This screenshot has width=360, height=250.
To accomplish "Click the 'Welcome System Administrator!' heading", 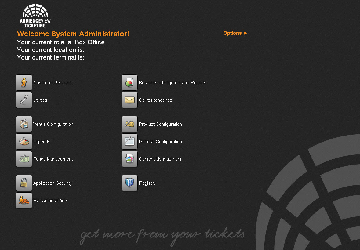I will pyautogui.click(x=73, y=34).
